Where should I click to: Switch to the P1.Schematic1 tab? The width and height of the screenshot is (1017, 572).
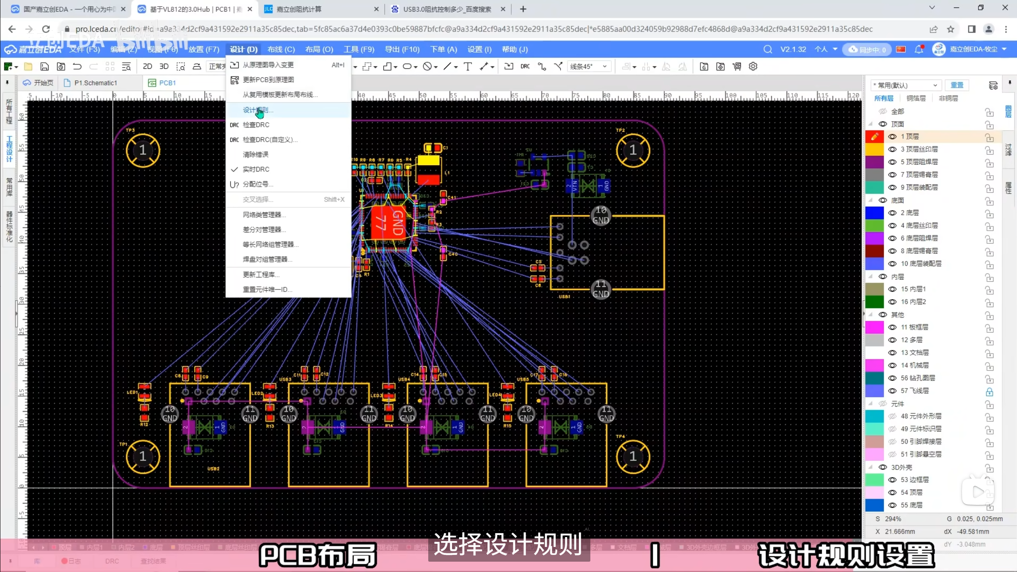[x=95, y=83]
